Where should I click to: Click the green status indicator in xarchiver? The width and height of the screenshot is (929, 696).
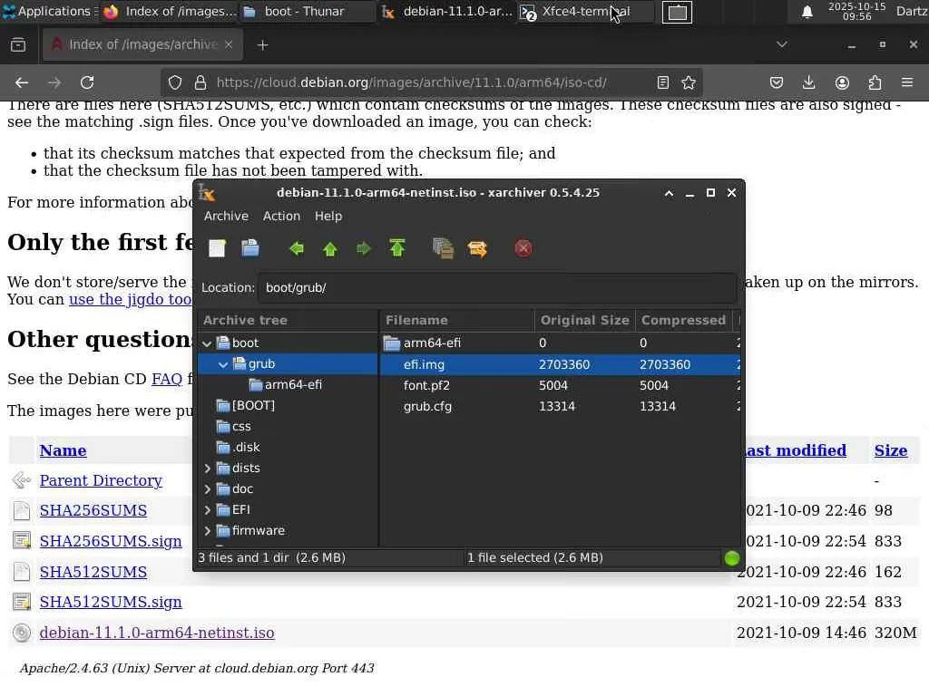pyautogui.click(x=732, y=558)
